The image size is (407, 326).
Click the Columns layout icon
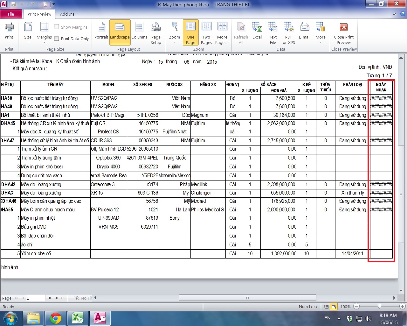tap(139, 31)
